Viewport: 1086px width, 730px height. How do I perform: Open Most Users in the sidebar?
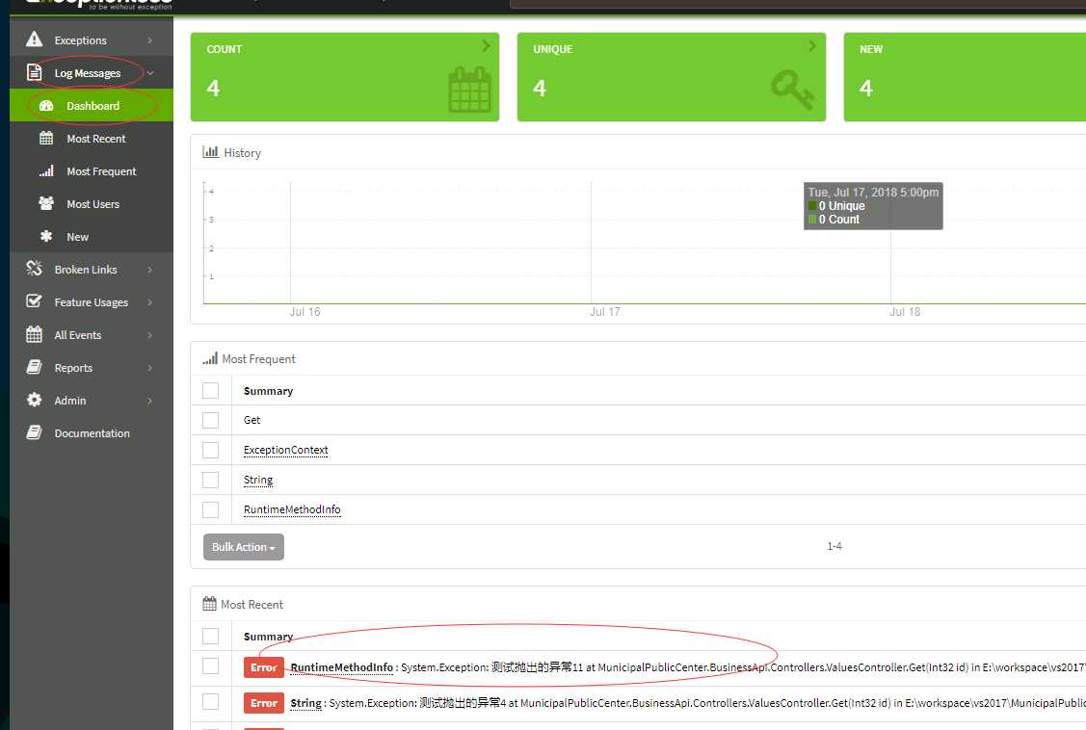[92, 204]
